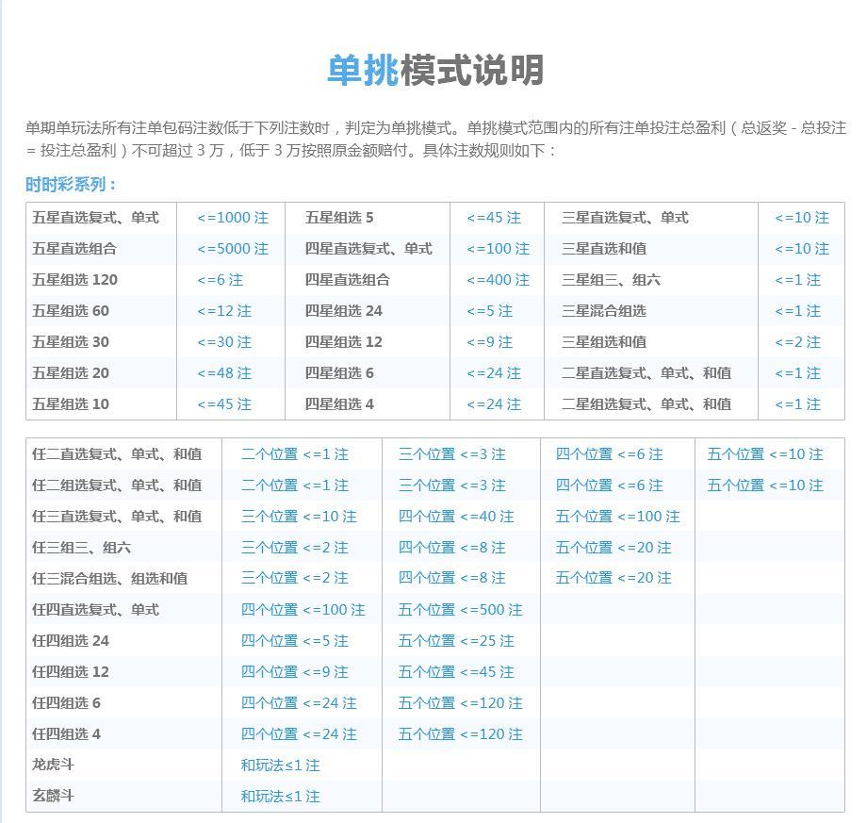Click the 五个位置 <=500 注 value
Viewport: 867px width, 823px height.
coord(460,610)
